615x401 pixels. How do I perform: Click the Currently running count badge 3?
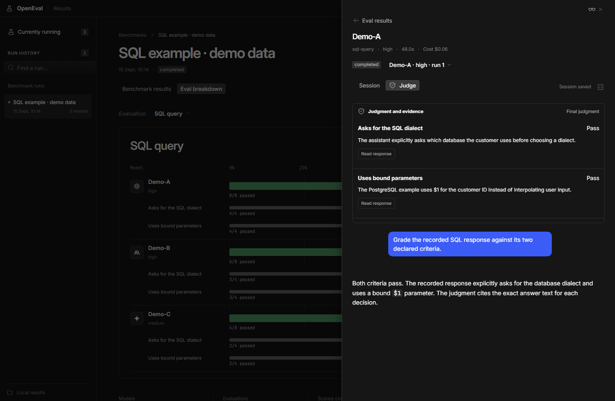(x=85, y=32)
